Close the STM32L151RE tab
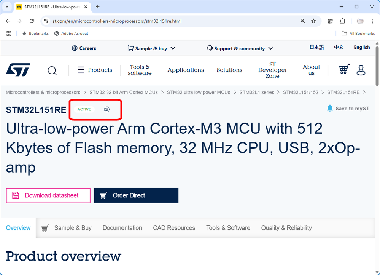This screenshot has width=380, height=275. (86, 7)
